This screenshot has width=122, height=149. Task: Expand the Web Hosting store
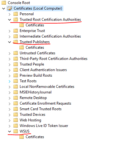(x=10, y=120)
